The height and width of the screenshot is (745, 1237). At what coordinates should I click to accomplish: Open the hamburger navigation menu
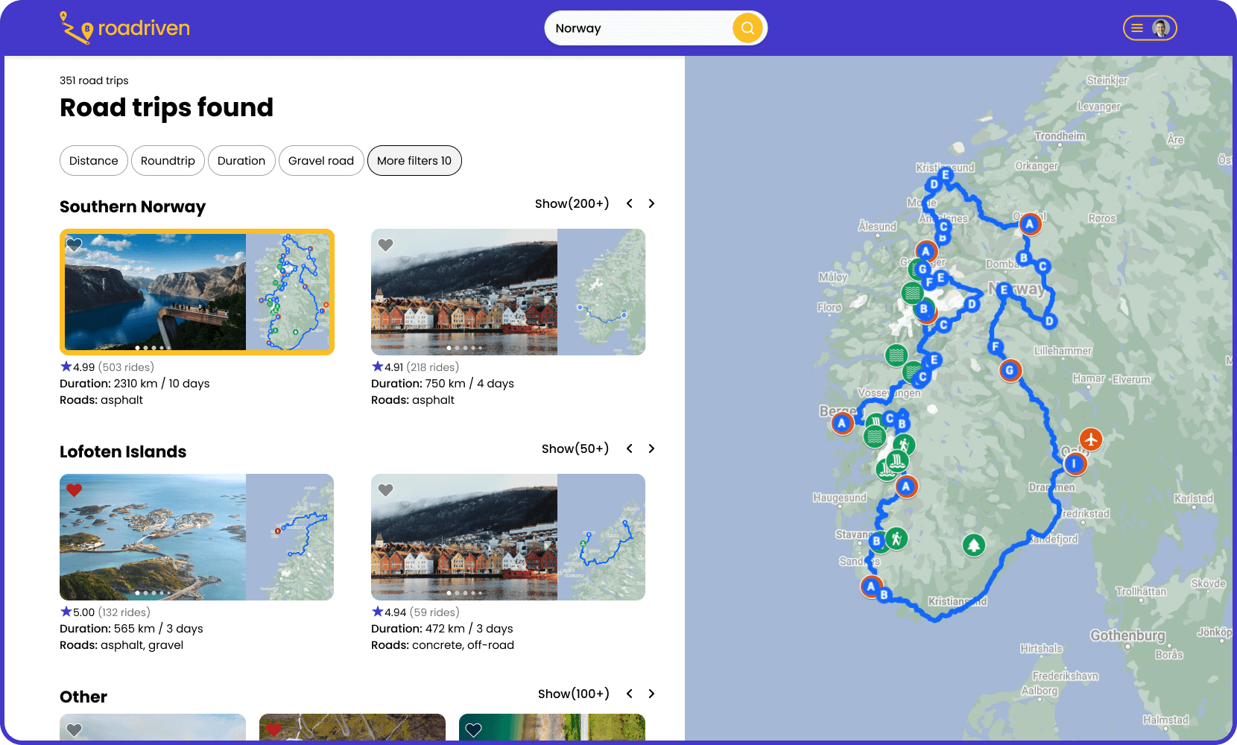click(1137, 28)
